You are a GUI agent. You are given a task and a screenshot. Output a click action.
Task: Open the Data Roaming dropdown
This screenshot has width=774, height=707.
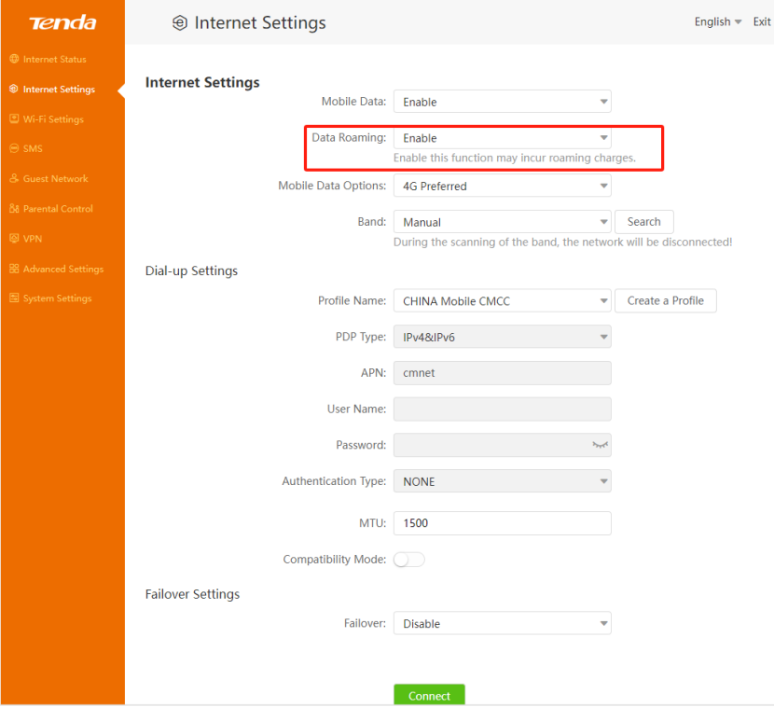[x=502, y=138]
